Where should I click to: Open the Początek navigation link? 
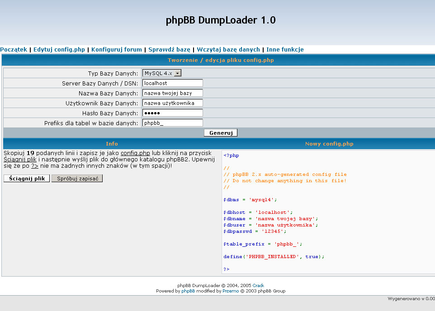click(14, 50)
